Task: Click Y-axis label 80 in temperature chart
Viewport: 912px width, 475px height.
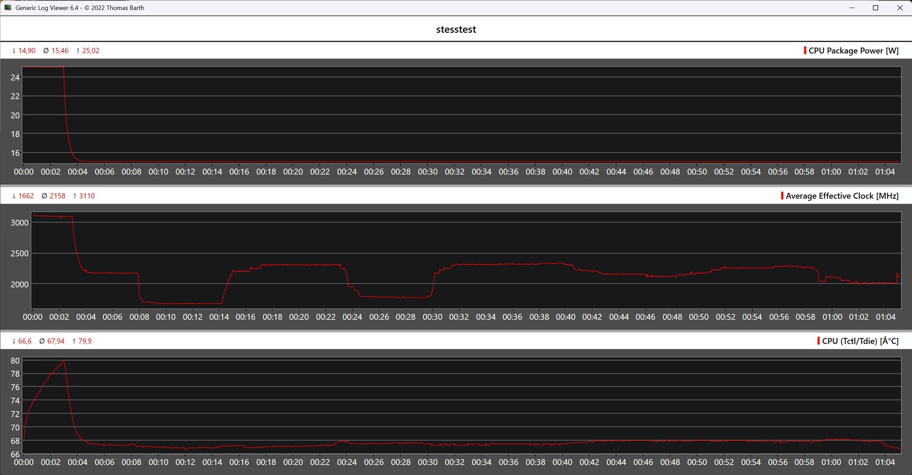Action: (15, 361)
